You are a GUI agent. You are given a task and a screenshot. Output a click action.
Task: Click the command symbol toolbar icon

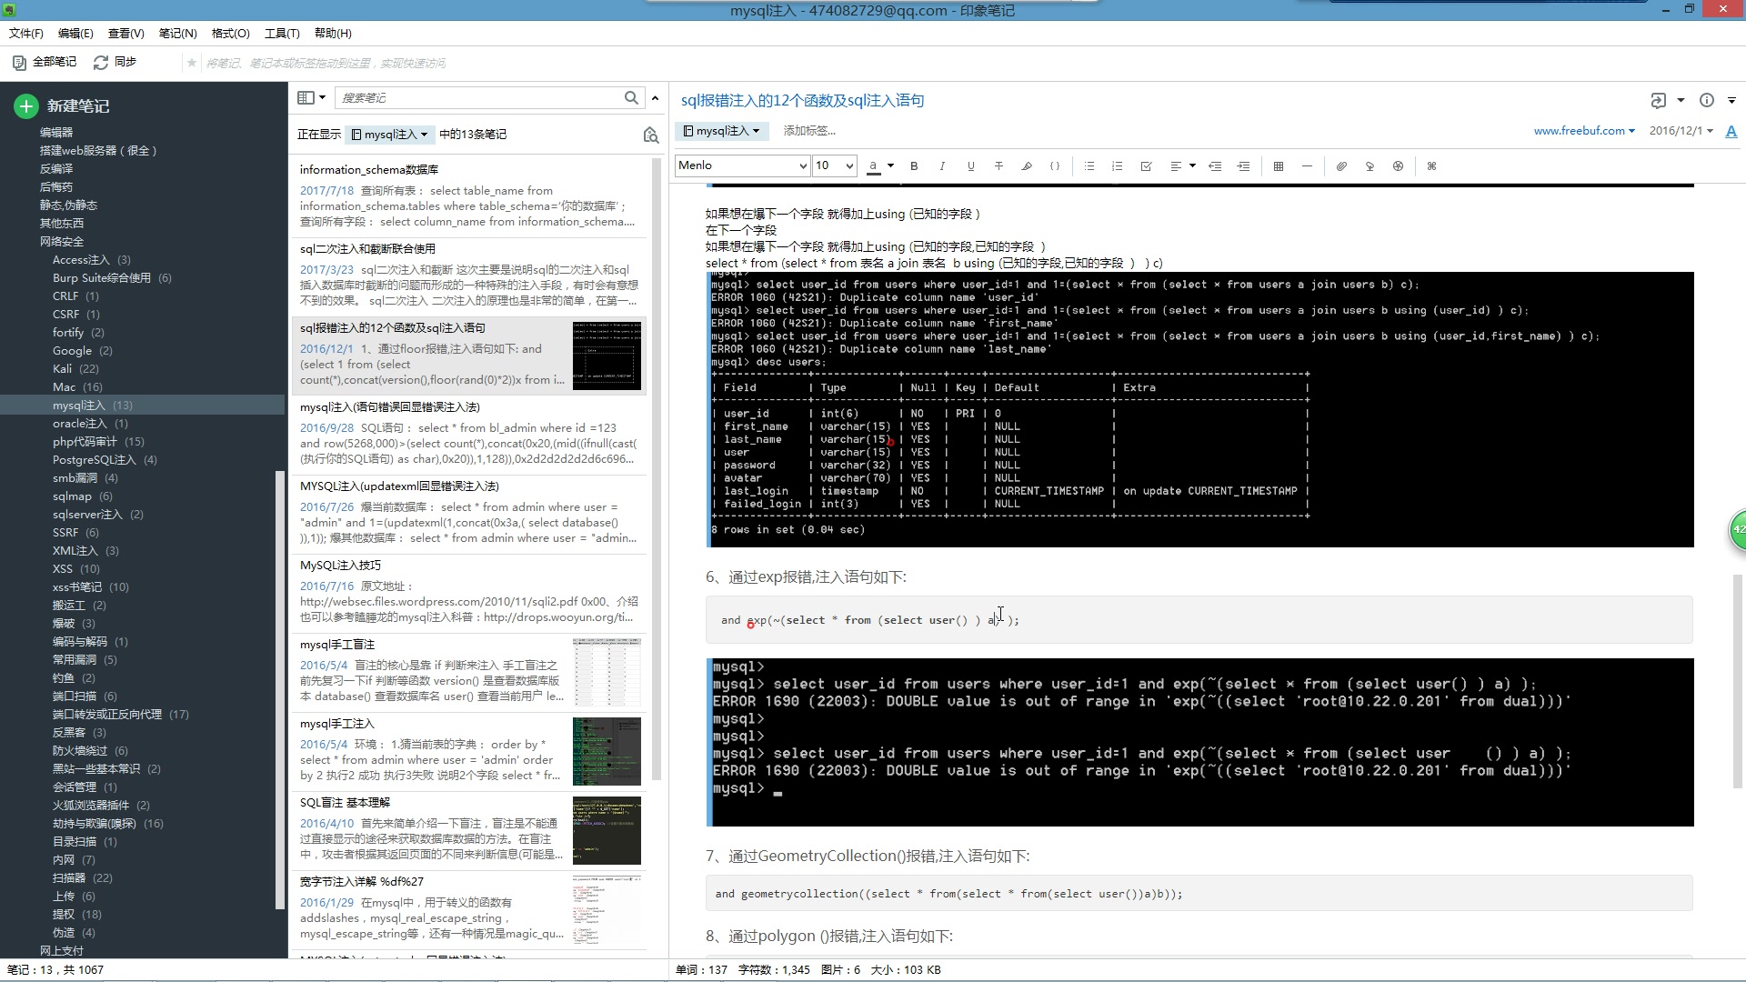[x=1431, y=166]
